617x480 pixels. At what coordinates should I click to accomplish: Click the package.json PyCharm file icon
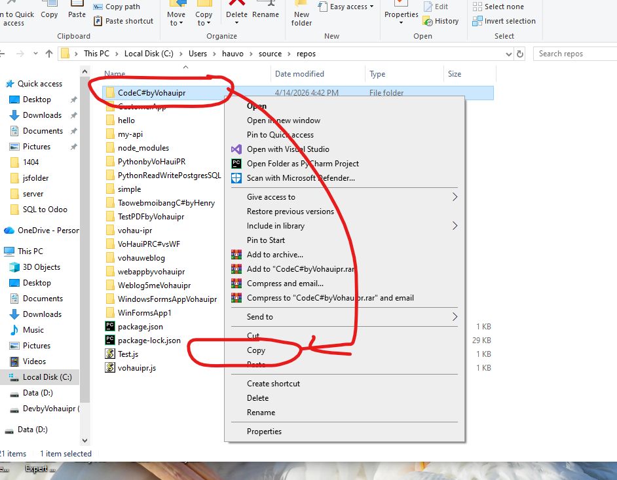point(110,326)
